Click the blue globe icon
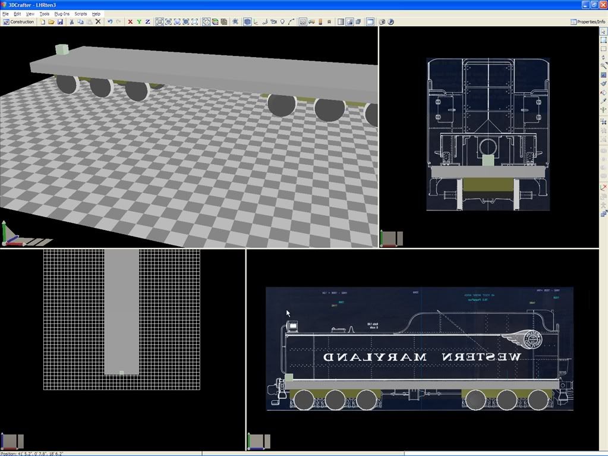This screenshot has height=456, width=608. (x=391, y=22)
